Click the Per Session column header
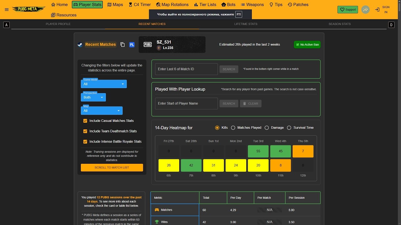This screenshot has width=401, height=225. pyautogui.click(x=303, y=198)
